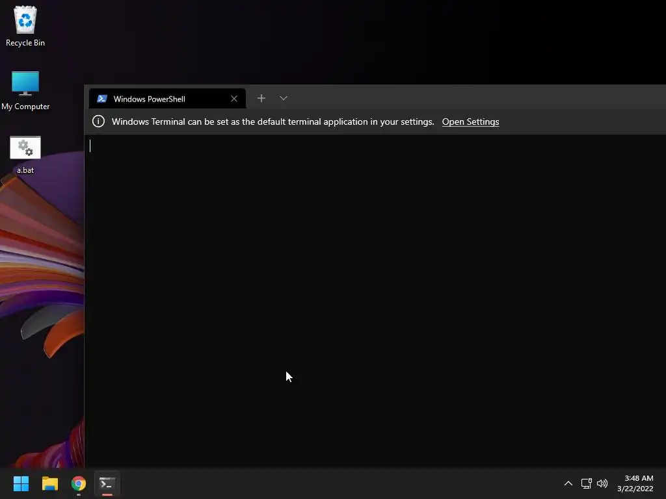The image size is (666, 499).
Task: Switch to the Windows PowerShell tab
Action: 167,99
